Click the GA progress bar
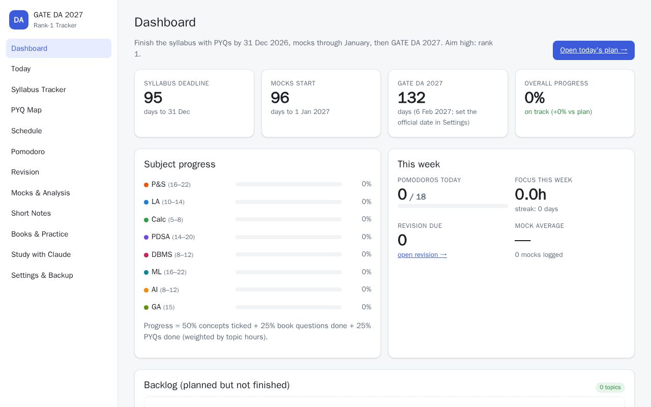The image size is (651, 407). tap(288, 307)
